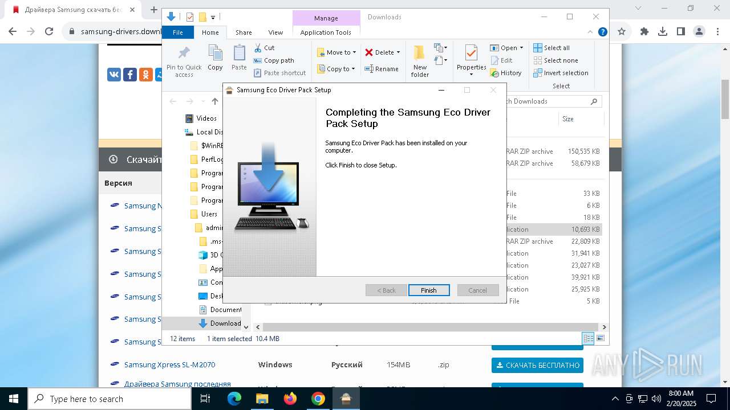Click the Samsung Xpress SL-M2070 link
Image resolution: width=730 pixels, height=410 pixels.
(x=169, y=365)
